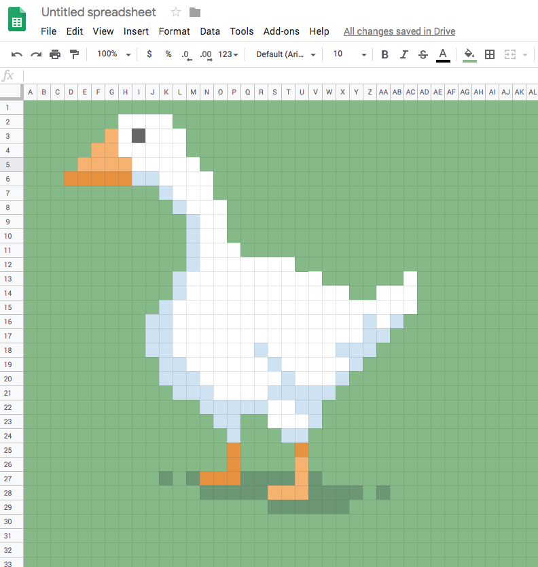Toggle Strikethrough formatting
The image size is (538, 567).
[423, 54]
